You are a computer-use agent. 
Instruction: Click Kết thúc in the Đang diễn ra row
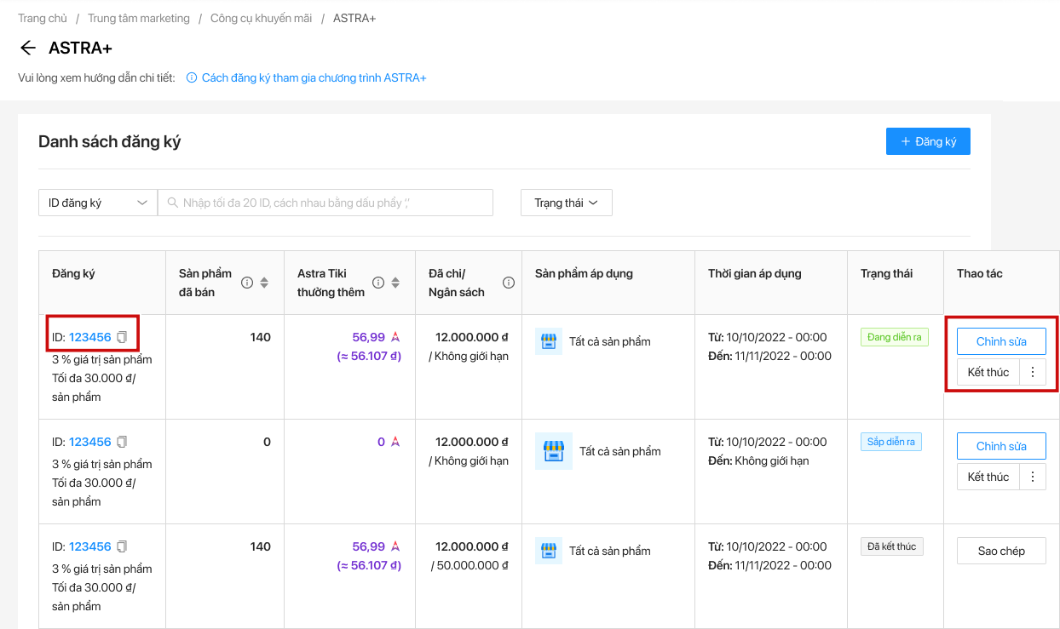click(x=988, y=372)
